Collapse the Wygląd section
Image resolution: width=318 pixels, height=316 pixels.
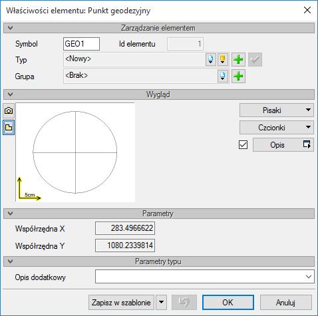[x=10, y=94]
